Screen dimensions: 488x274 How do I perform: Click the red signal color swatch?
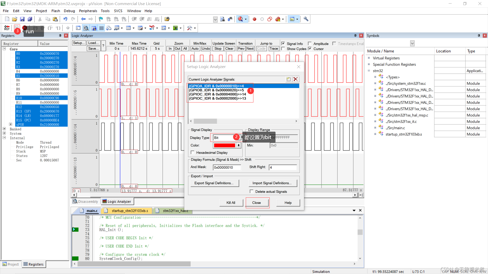[224, 145]
